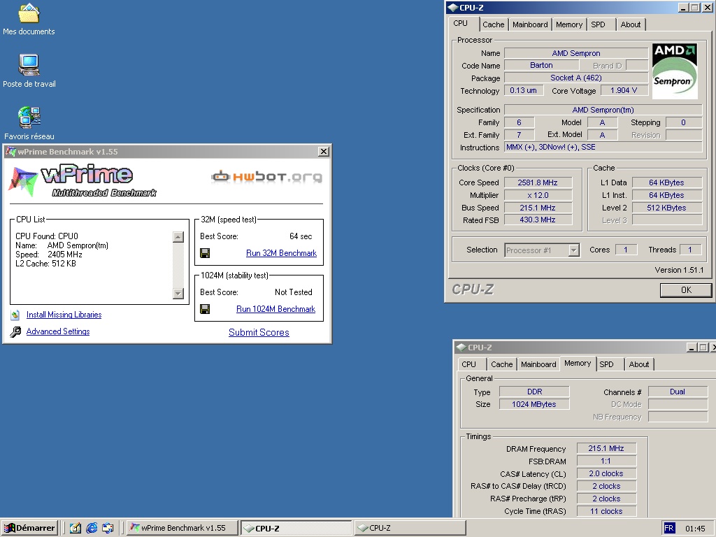Screen dimensions: 716x537
Task: Click the AMD Sempron logo in CPU-Z
Action: pyautogui.click(x=675, y=71)
